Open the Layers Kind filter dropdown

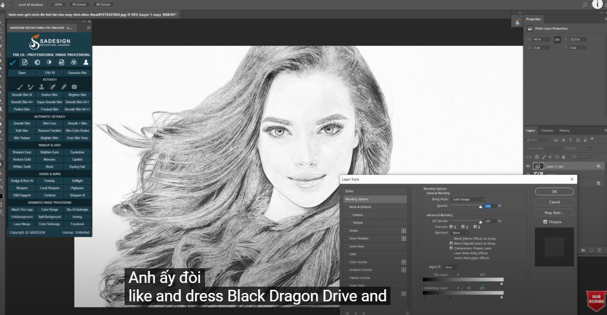point(539,140)
